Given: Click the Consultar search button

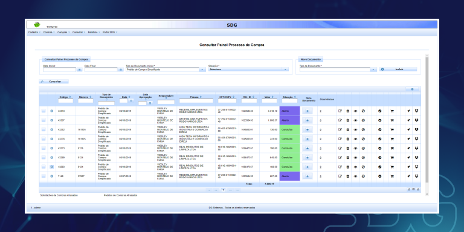Looking at the screenshot, I should 54,82.
